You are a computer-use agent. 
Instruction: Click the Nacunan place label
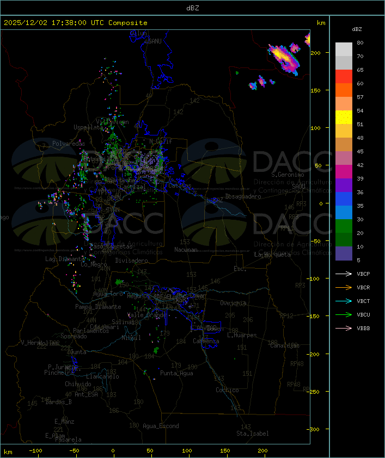[186, 250]
